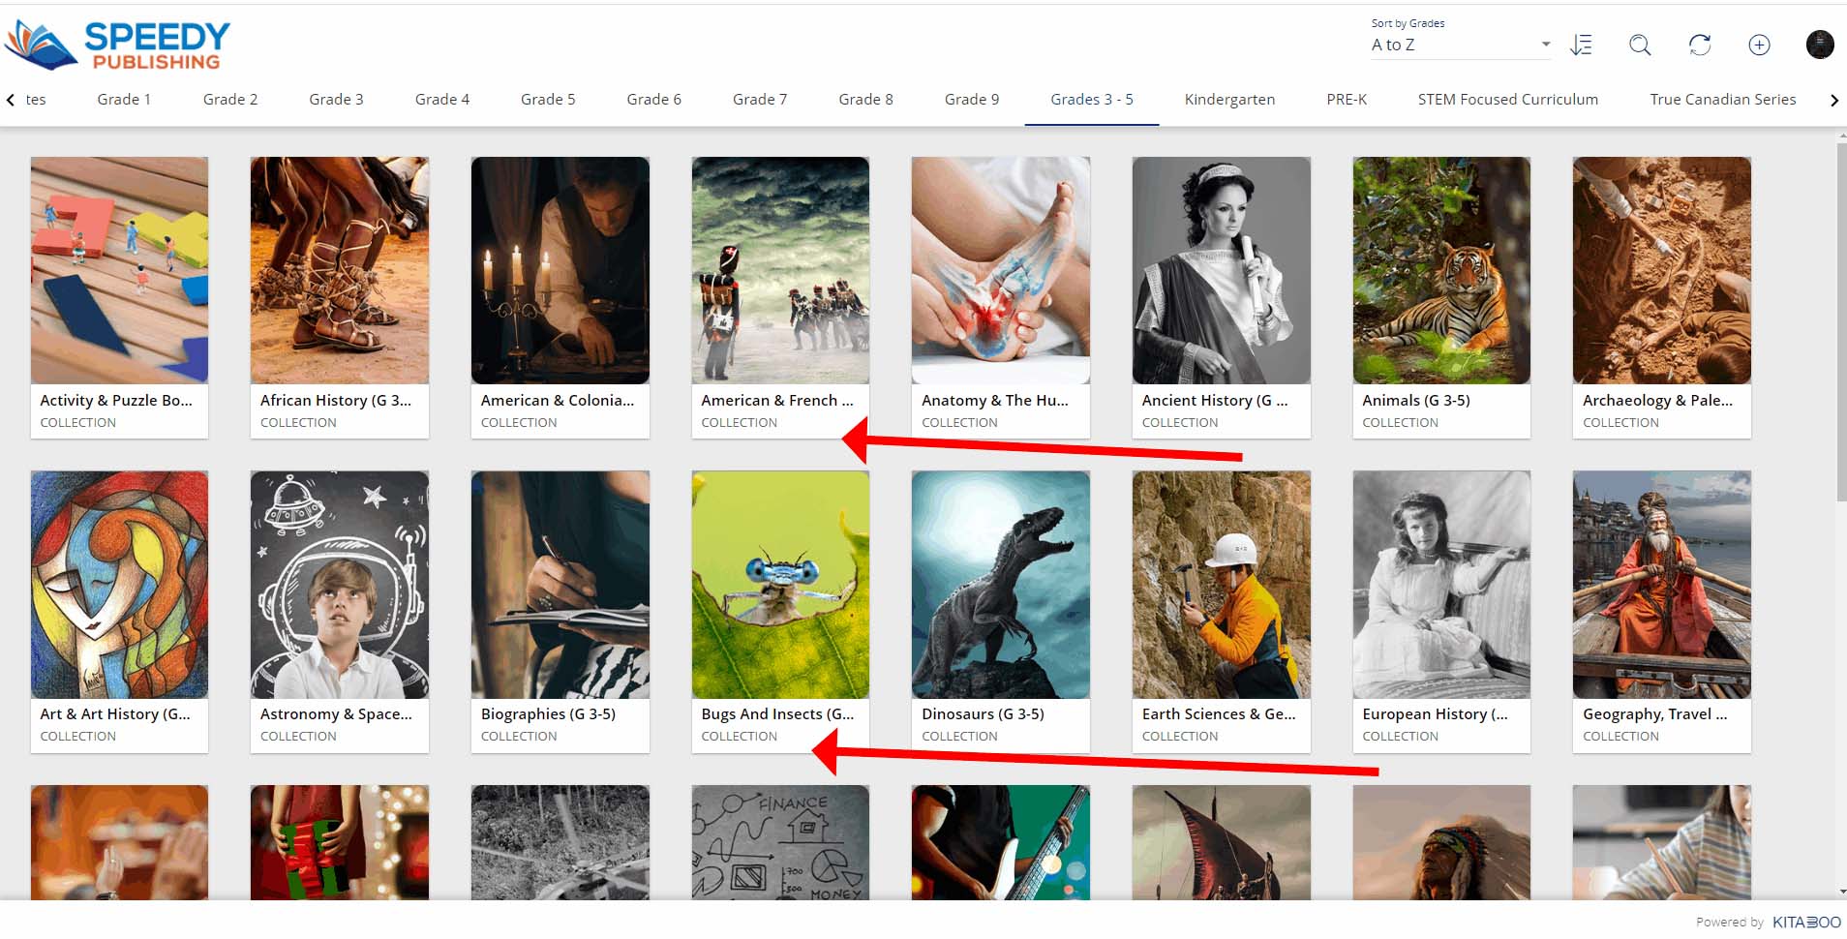Screen dimensions: 1847x939
Task: Open Anatomy & The Human collection cover
Action: (x=1001, y=270)
